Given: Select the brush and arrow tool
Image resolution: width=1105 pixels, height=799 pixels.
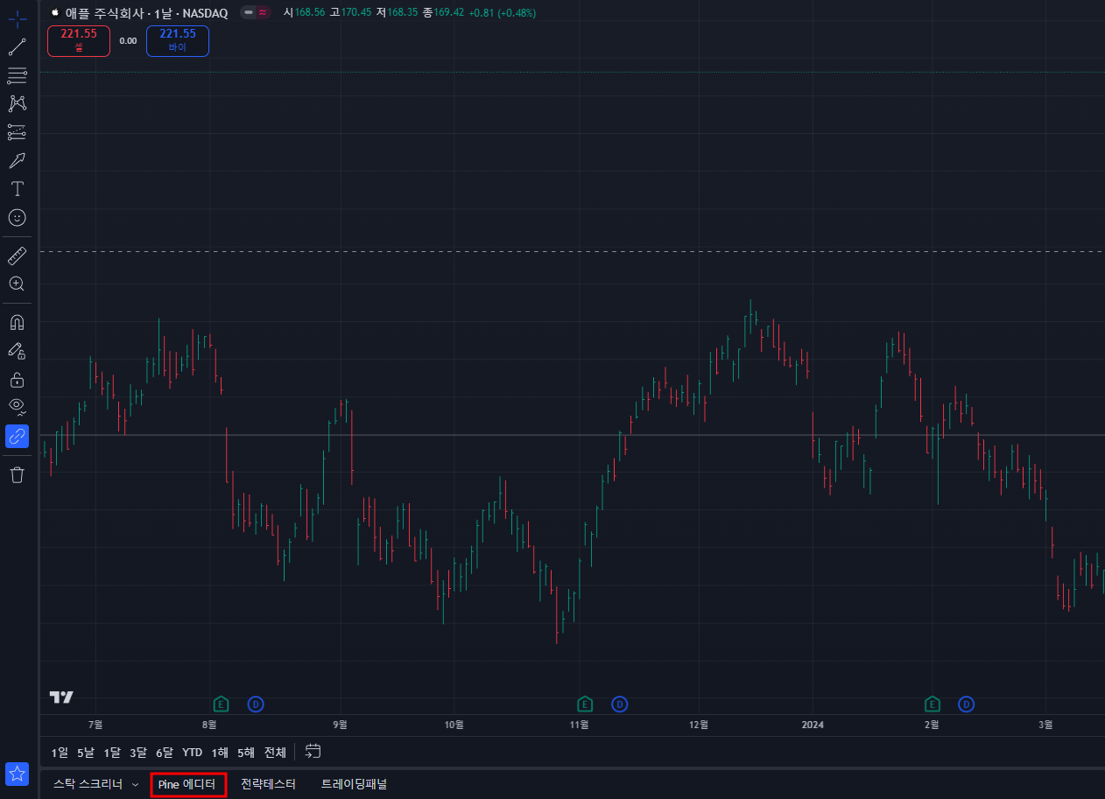Looking at the screenshot, I should (17, 160).
